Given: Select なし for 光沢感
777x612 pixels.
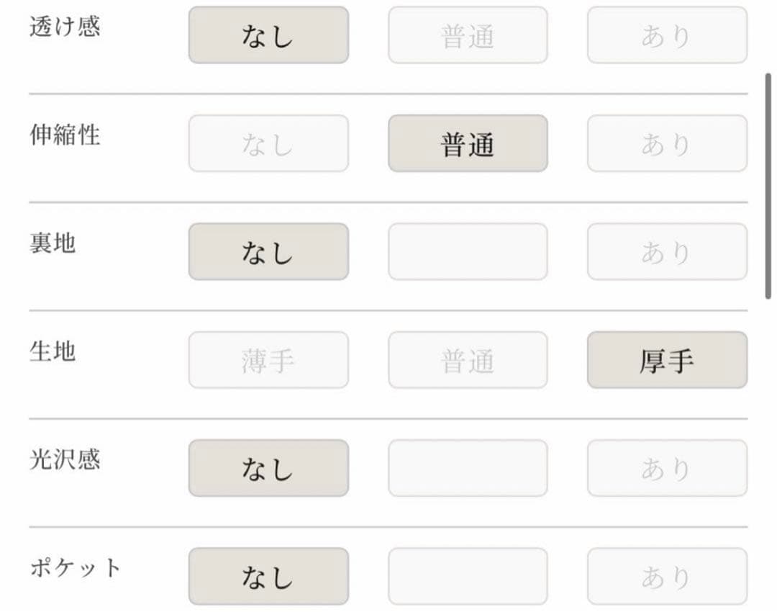Looking at the screenshot, I should pos(268,468).
